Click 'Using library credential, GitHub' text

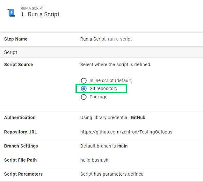pos(112,118)
